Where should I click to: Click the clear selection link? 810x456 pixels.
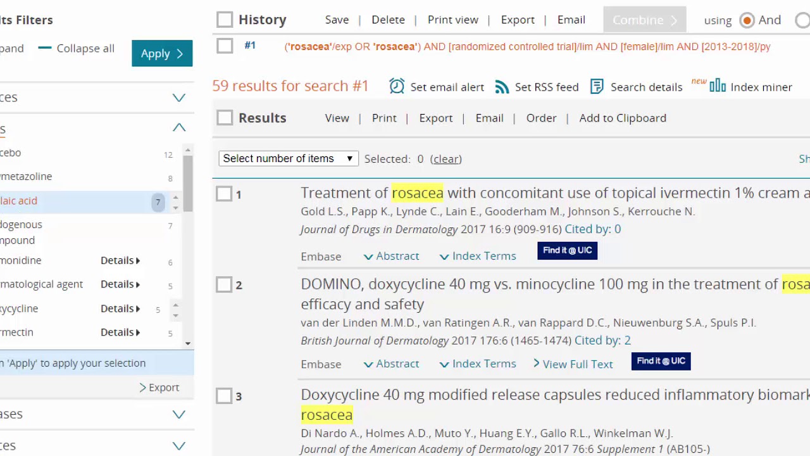(446, 159)
